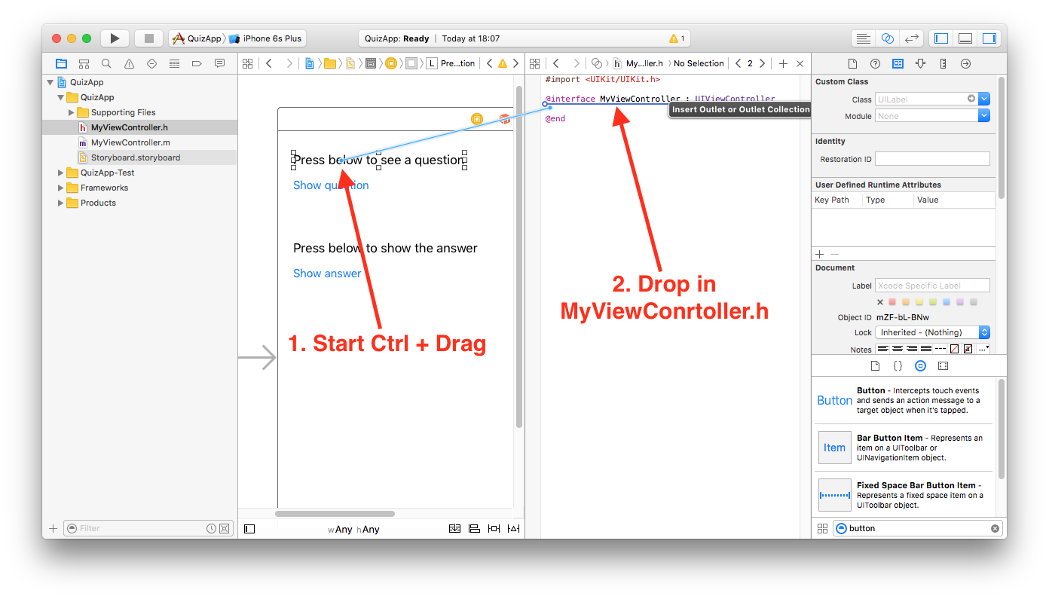Show the Object library
This screenshot has height=599, width=1049.
[x=920, y=365]
